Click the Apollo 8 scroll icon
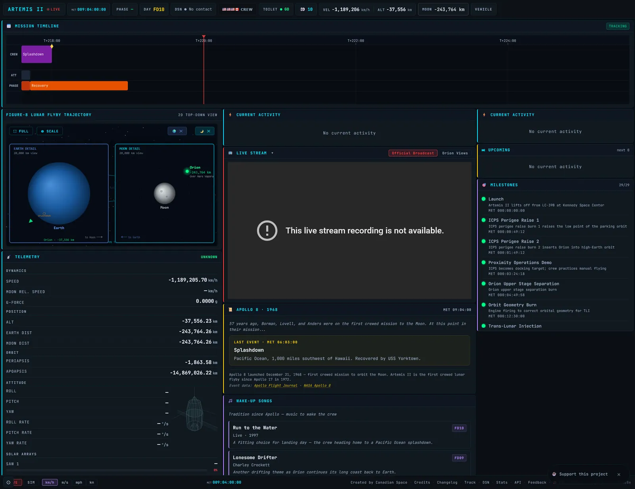Image resolution: width=635 pixels, height=489 pixels. pos(231,310)
